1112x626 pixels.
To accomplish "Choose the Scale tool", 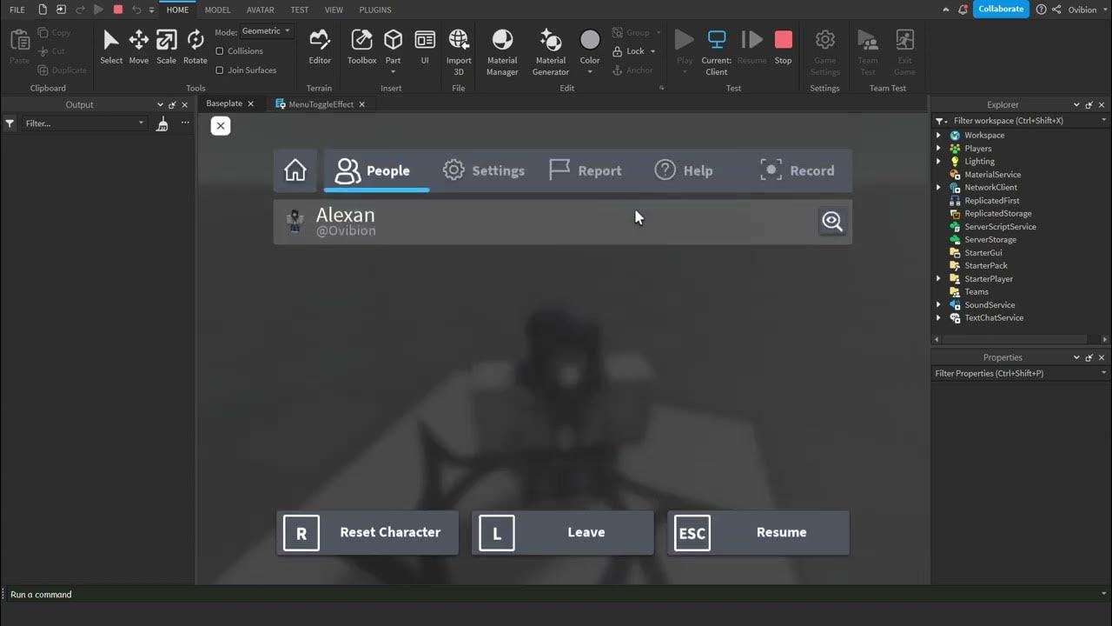I will point(166,47).
